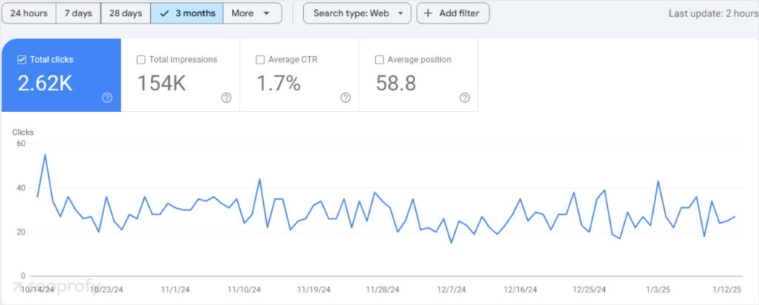The image size is (759, 305).
Task: Click the 40 value on the Clicks axis
Action: pos(21,187)
